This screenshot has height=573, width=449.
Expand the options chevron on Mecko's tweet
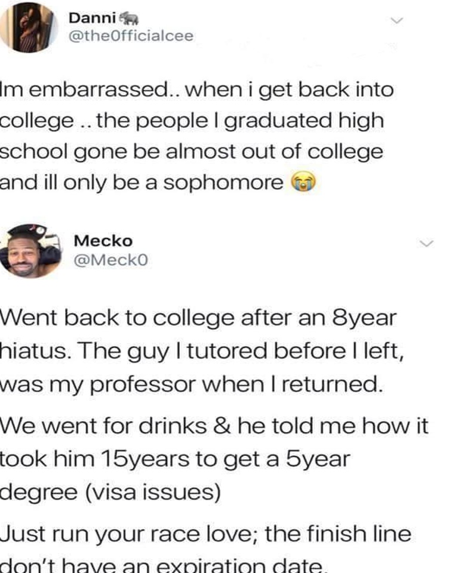tap(426, 242)
